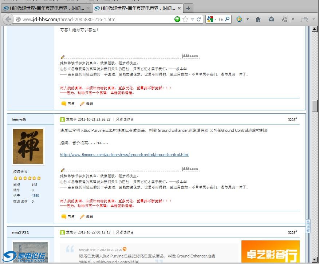The image size is (319, 264).
Task: Go to the browser home page icon
Action: pos(258,19)
